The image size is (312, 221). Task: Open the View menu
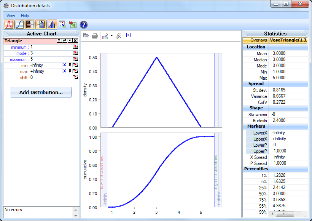10,16
